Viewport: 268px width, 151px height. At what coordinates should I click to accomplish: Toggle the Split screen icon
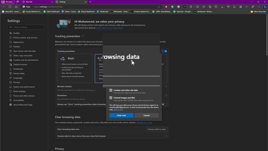(x=197, y=7)
